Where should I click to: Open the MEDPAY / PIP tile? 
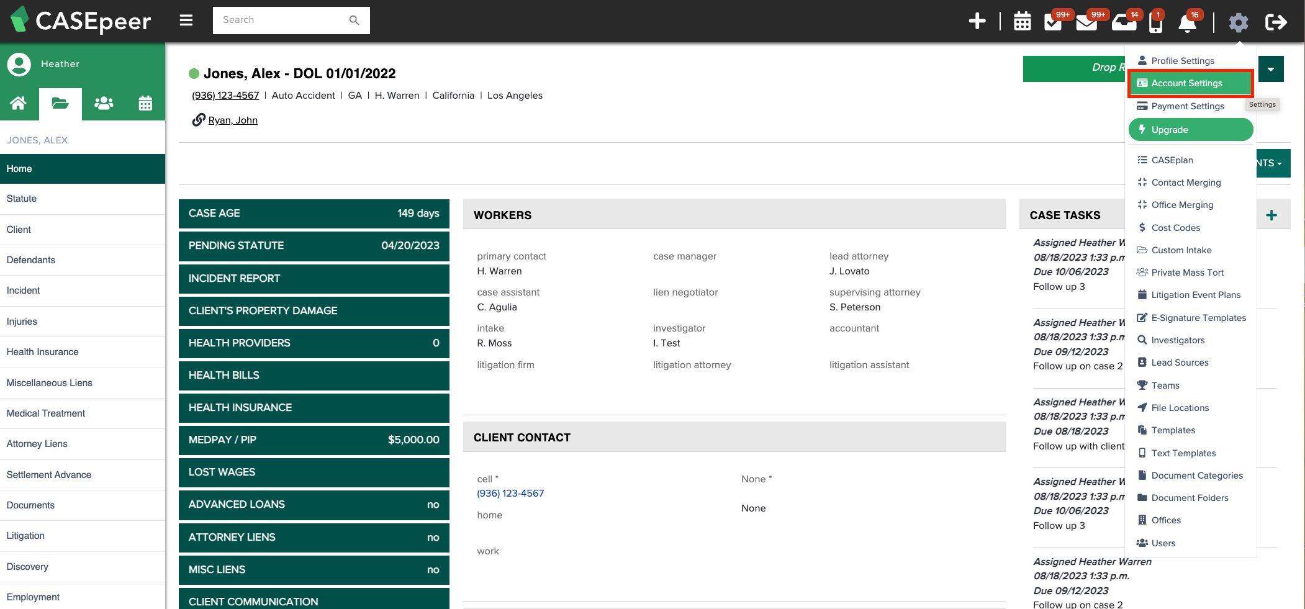coord(314,440)
